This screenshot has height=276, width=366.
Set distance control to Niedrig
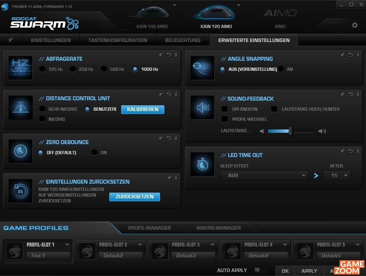click(42, 119)
